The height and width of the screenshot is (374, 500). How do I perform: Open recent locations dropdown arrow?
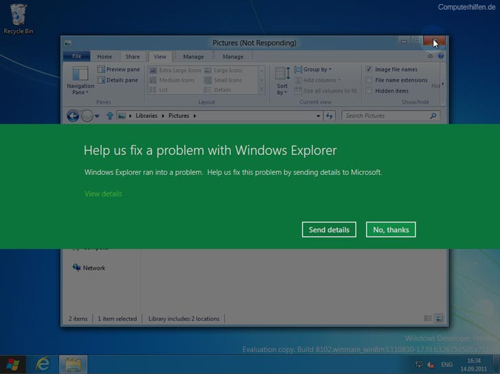point(97,116)
